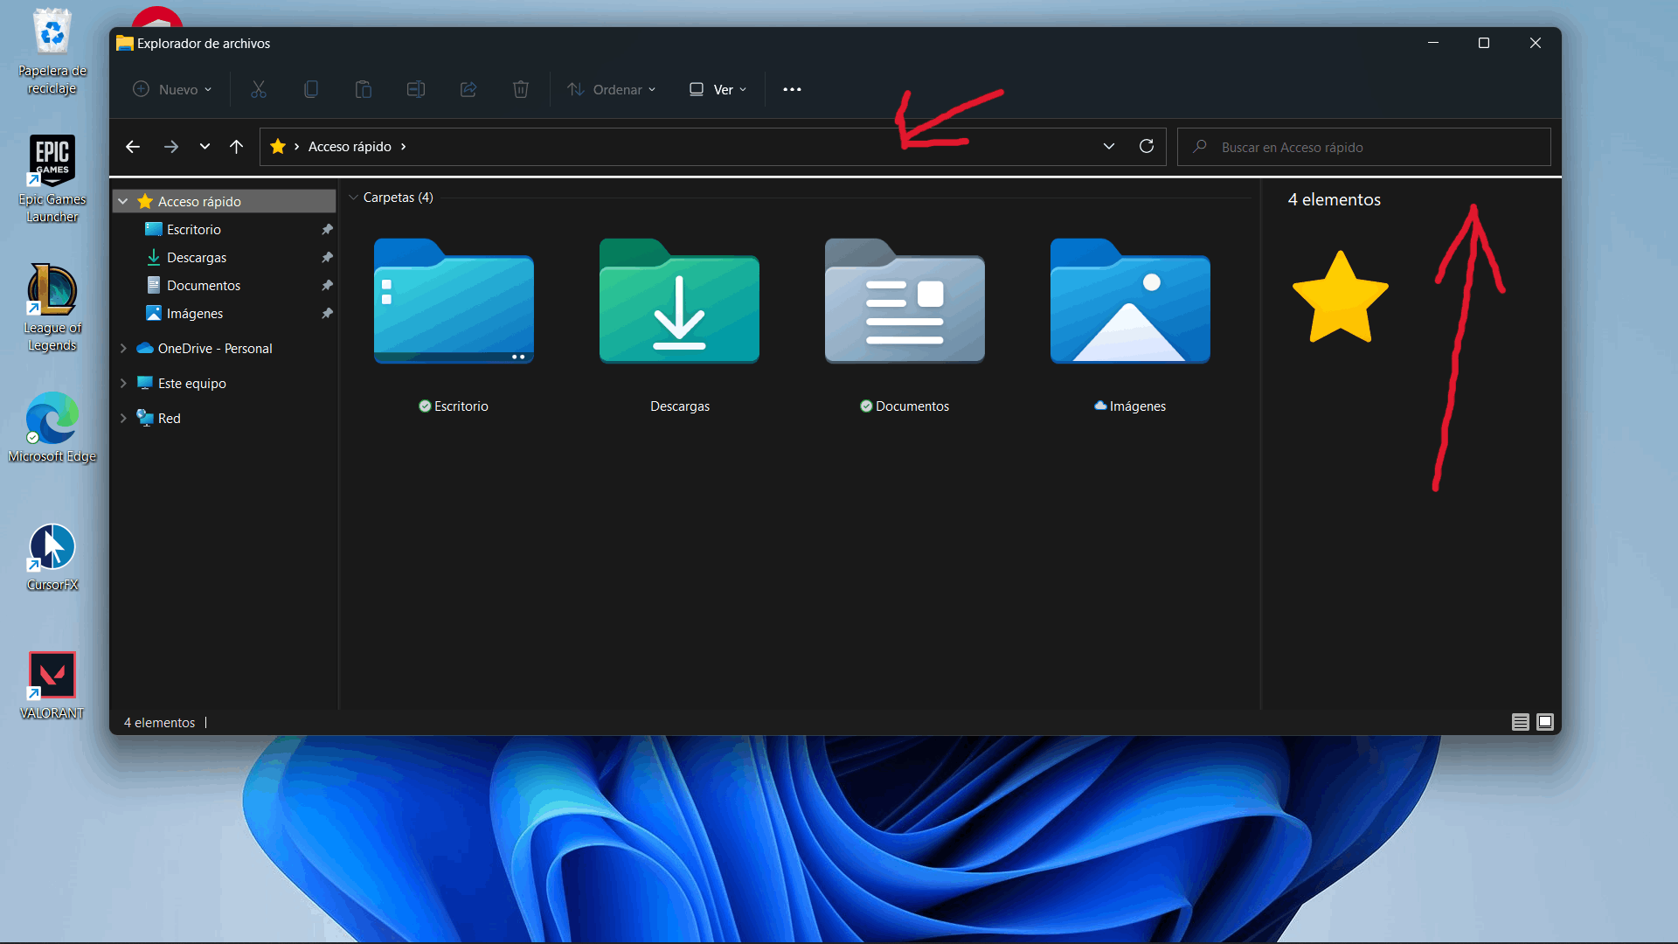This screenshot has width=1678, height=944.
Task: Open the Ver dropdown menu
Action: 718,89
